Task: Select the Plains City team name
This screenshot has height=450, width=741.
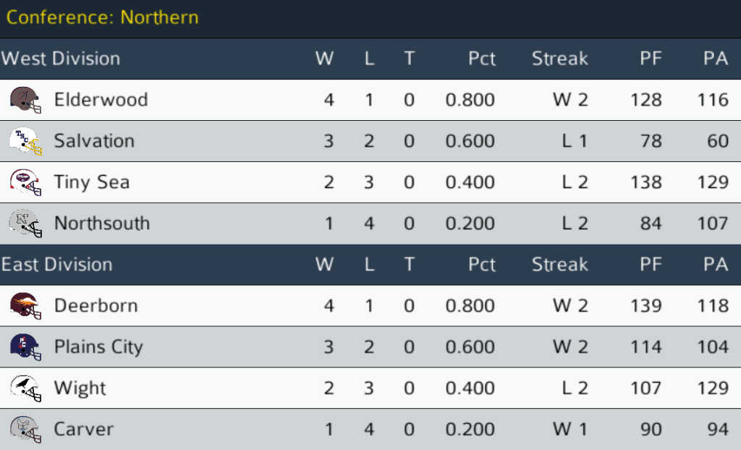Action: pos(98,347)
